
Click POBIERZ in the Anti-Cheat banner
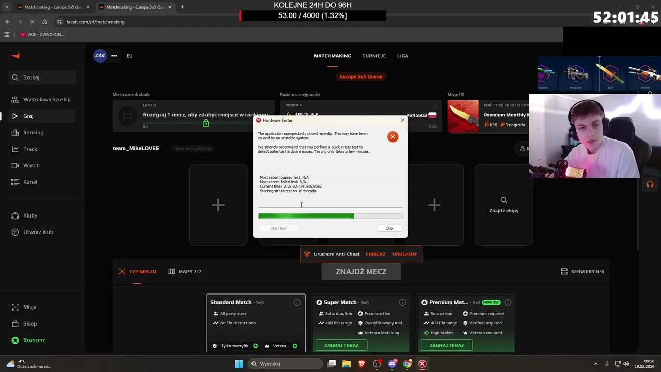[375, 254]
